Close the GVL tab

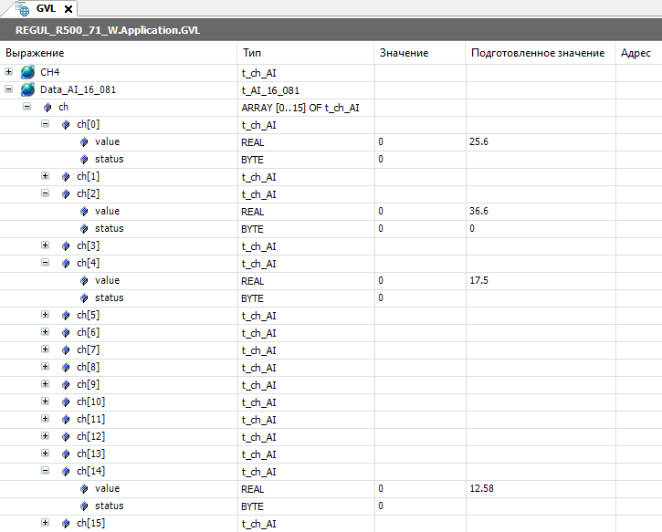tap(68, 9)
